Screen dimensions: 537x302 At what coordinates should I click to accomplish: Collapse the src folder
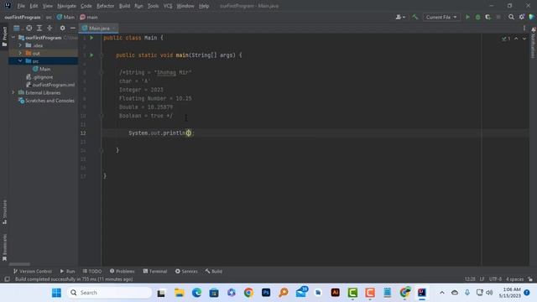pyautogui.click(x=20, y=61)
